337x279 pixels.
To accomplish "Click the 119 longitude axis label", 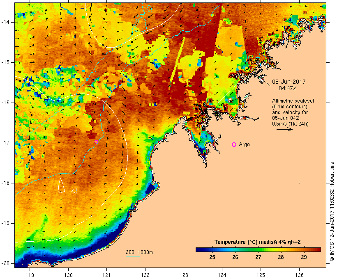I will pyautogui.click(x=30, y=275).
